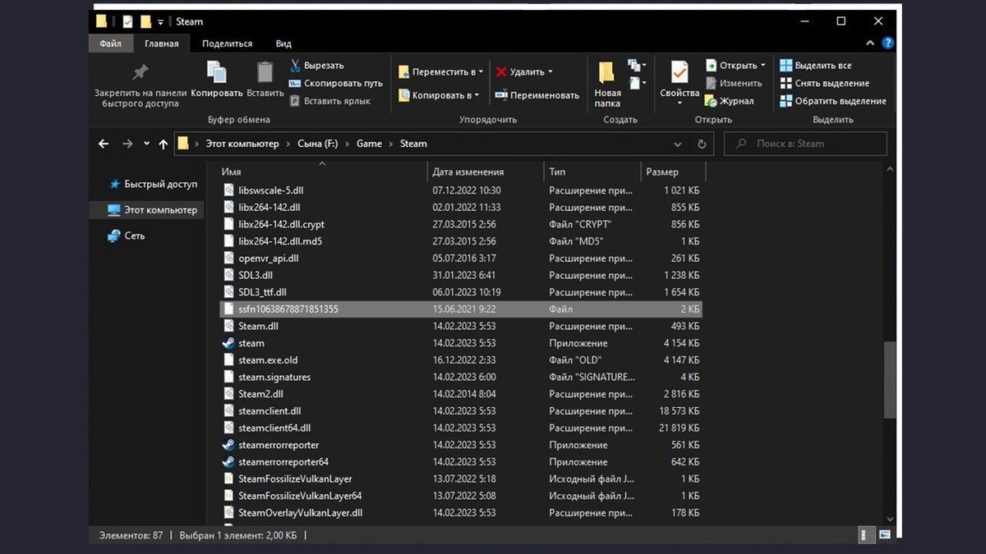The height and width of the screenshot is (554, 986).
Task: Switch to details view in status bar
Action: click(868, 535)
